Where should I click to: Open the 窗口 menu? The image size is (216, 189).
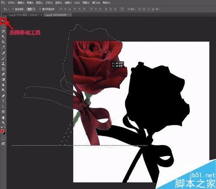tap(96, 3)
